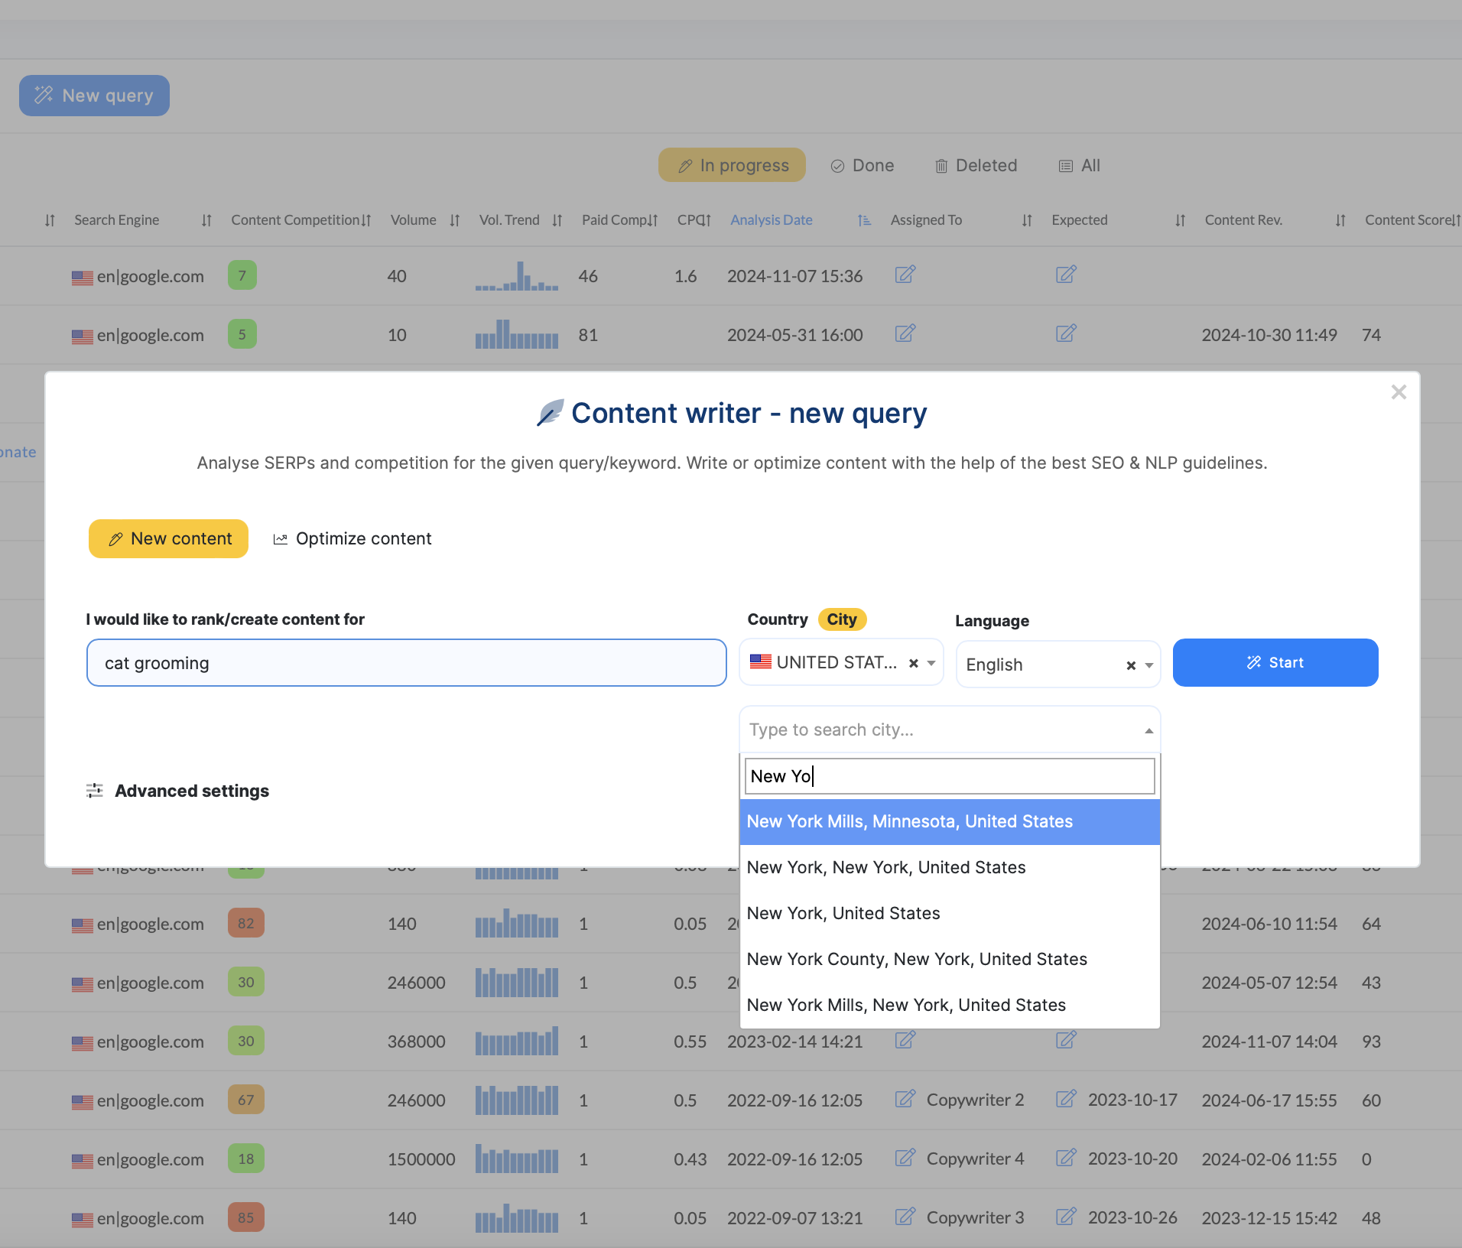1462x1248 pixels.
Task: Select the New content tab
Action: tap(169, 538)
